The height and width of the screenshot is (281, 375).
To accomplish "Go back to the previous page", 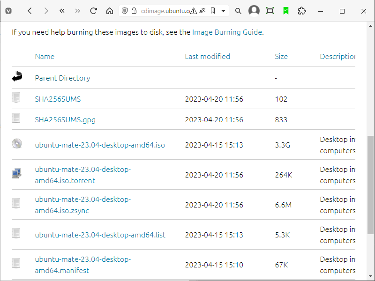I will coord(30,11).
